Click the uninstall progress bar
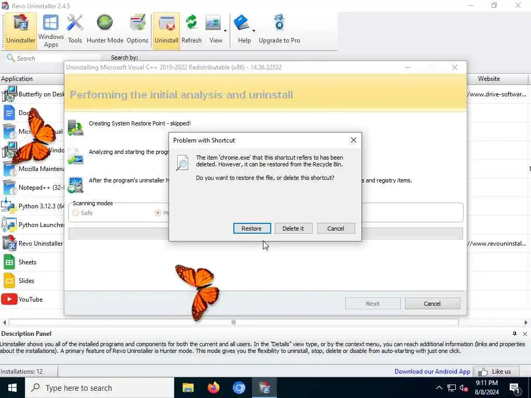The height and width of the screenshot is (398, 531). (x=265, y=234)
